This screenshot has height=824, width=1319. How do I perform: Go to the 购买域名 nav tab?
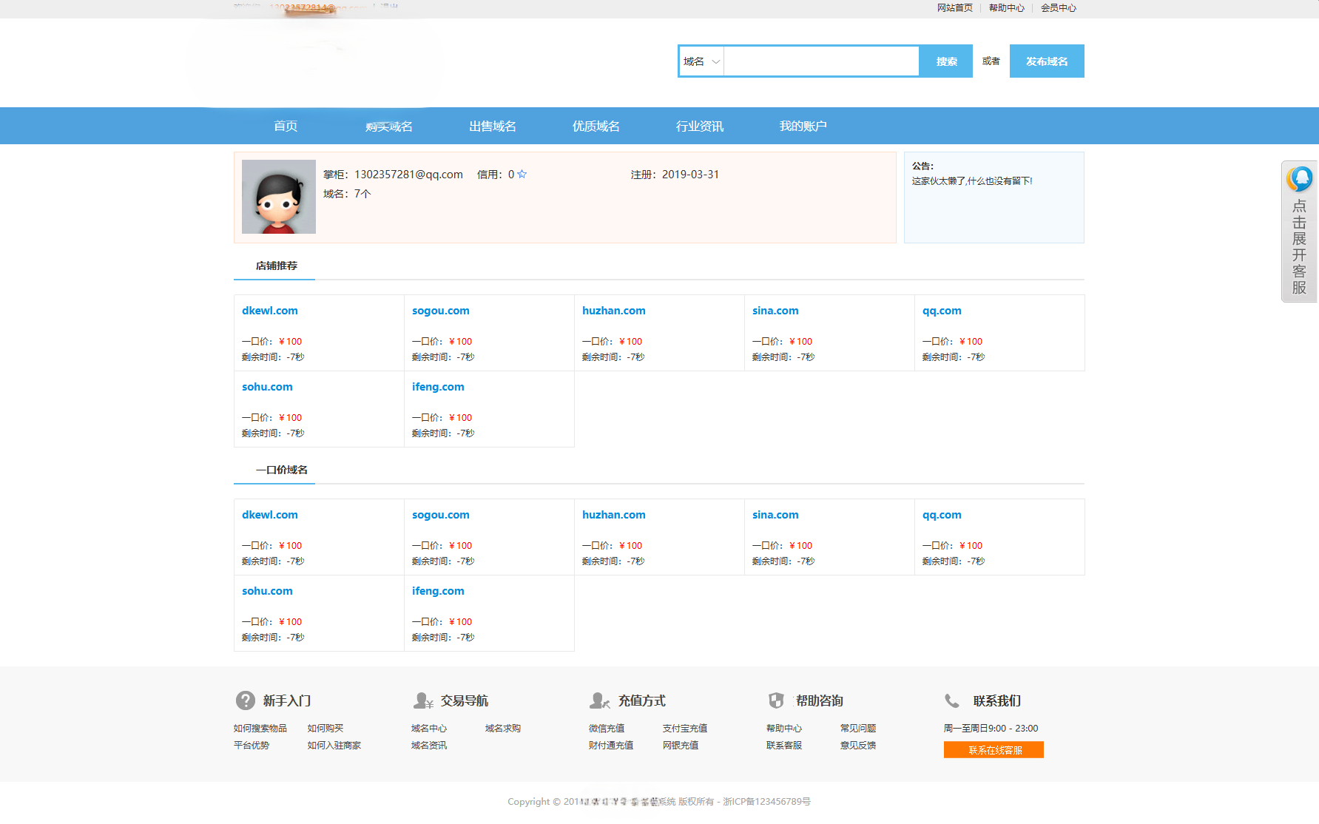pyautogui.click(x=389, y=126)
